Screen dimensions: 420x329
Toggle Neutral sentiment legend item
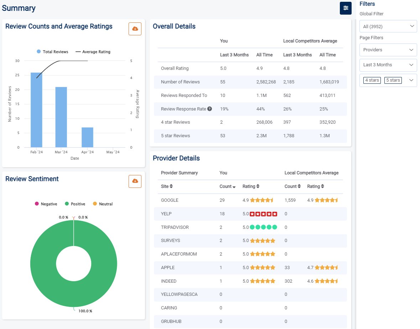103,204
